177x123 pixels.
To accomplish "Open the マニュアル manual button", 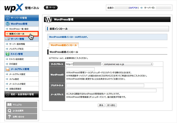I will point(22,105).
